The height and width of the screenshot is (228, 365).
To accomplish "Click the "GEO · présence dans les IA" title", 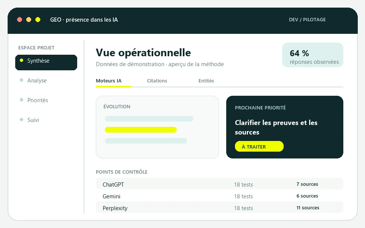I will point(84,20).
